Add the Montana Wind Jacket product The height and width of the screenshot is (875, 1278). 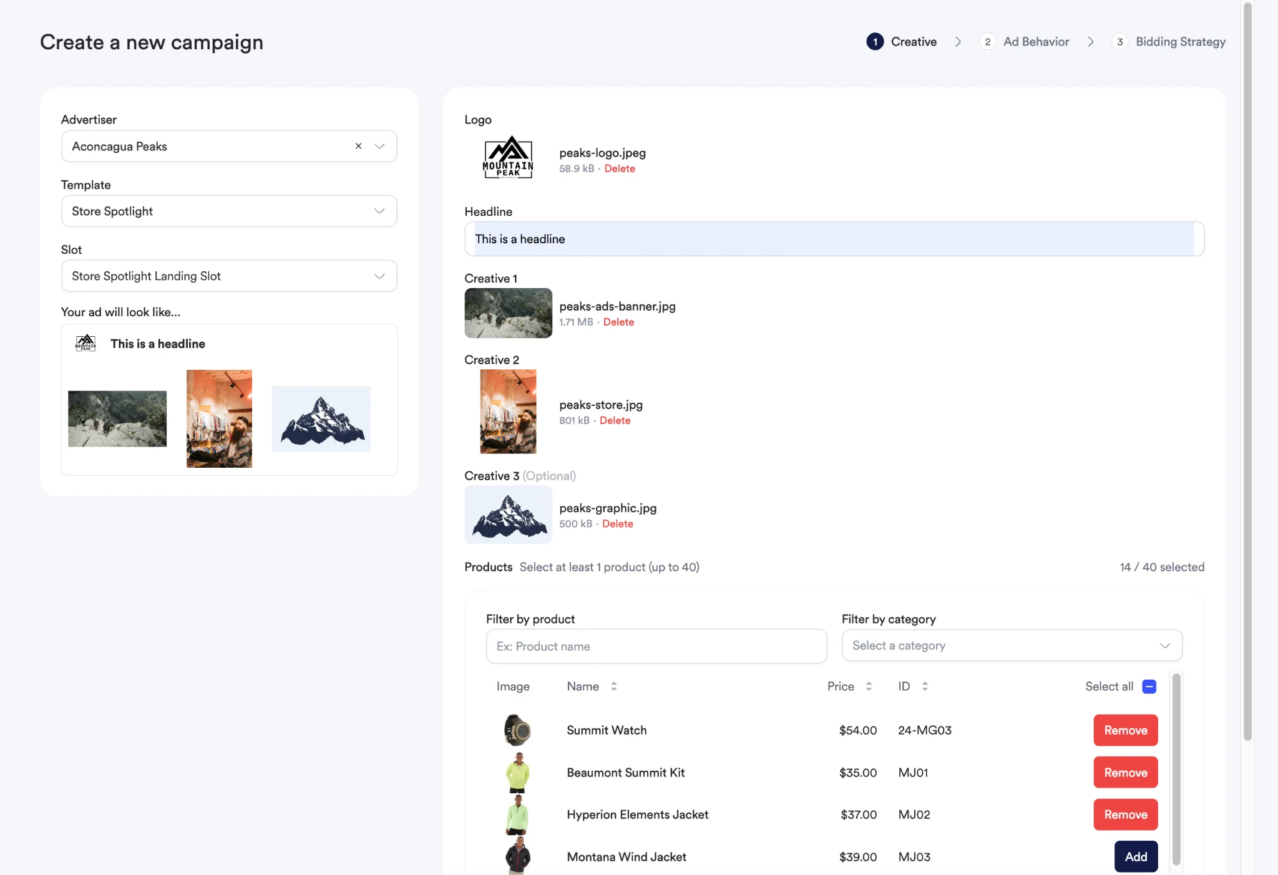pyautogui.click(x=1135, y=856)
